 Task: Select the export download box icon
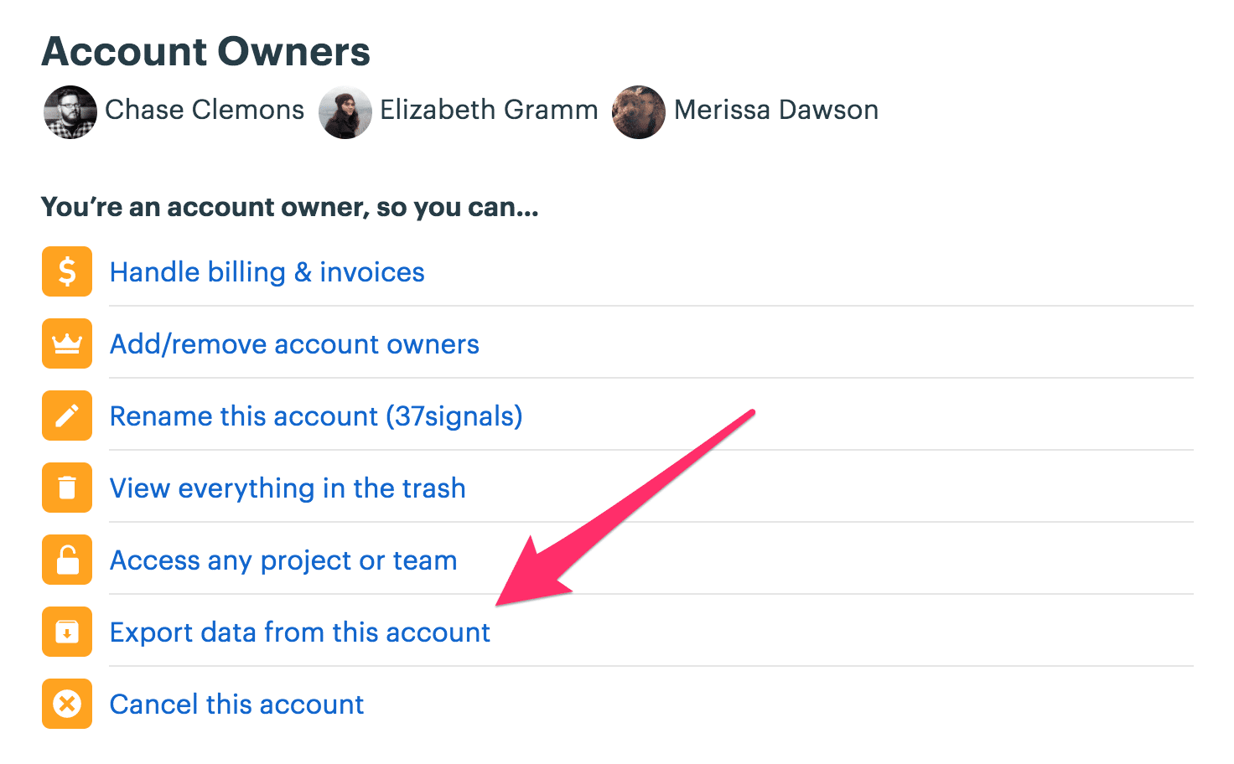click(x=66, y=632)
